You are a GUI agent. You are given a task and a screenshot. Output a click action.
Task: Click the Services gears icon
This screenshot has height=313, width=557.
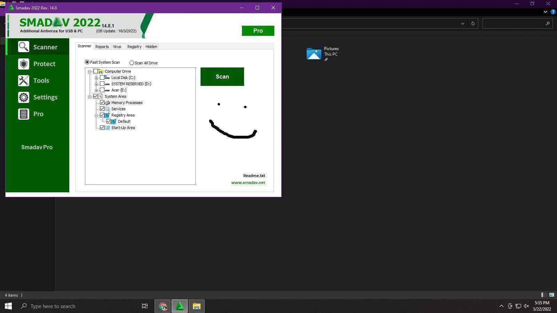point(108,109)
